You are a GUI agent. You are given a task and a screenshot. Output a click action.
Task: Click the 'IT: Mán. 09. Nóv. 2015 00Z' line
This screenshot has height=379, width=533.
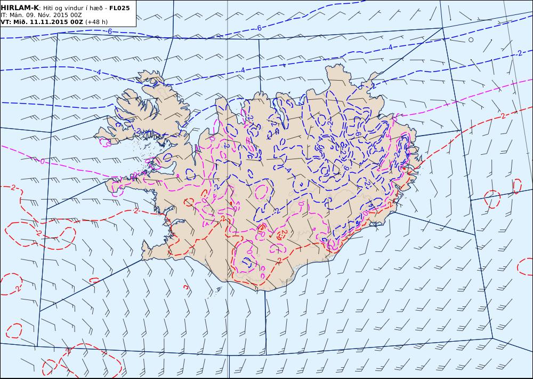(41, 15)
